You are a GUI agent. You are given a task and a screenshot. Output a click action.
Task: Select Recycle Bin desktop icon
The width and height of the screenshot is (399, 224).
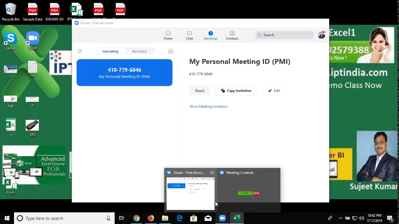(11, 12)
